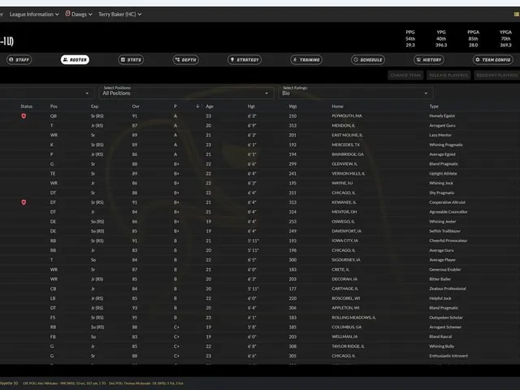Sort by the Ovr column header
This screenshot has width=520, height=390.
point(136,106)
